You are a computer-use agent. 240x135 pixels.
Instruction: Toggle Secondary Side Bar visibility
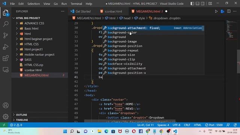point(202,3)
